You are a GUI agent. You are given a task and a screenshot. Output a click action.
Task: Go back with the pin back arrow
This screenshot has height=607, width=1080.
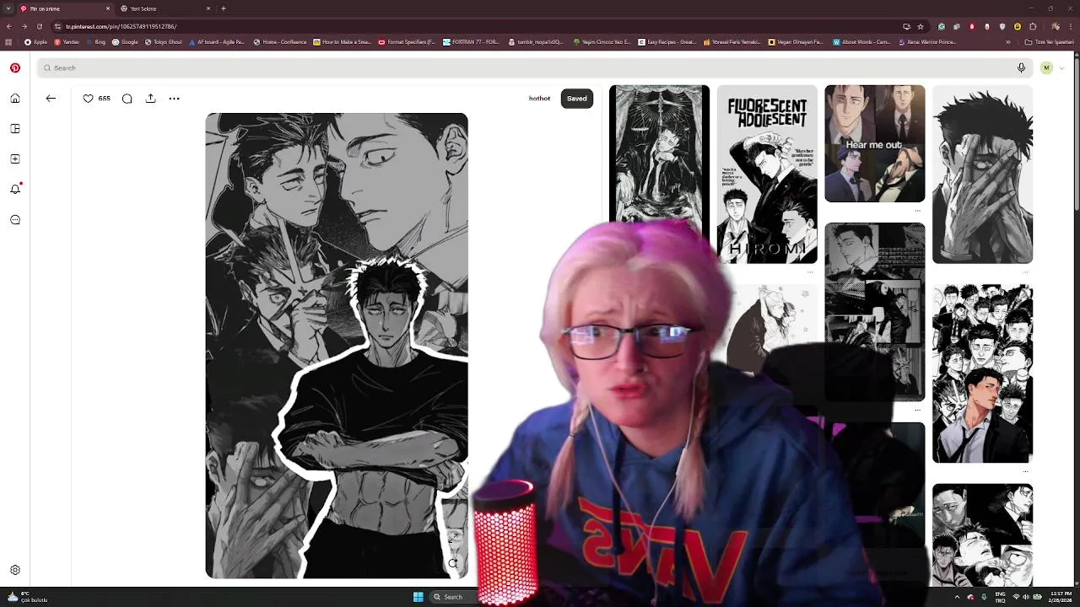[x=51, y=99]
